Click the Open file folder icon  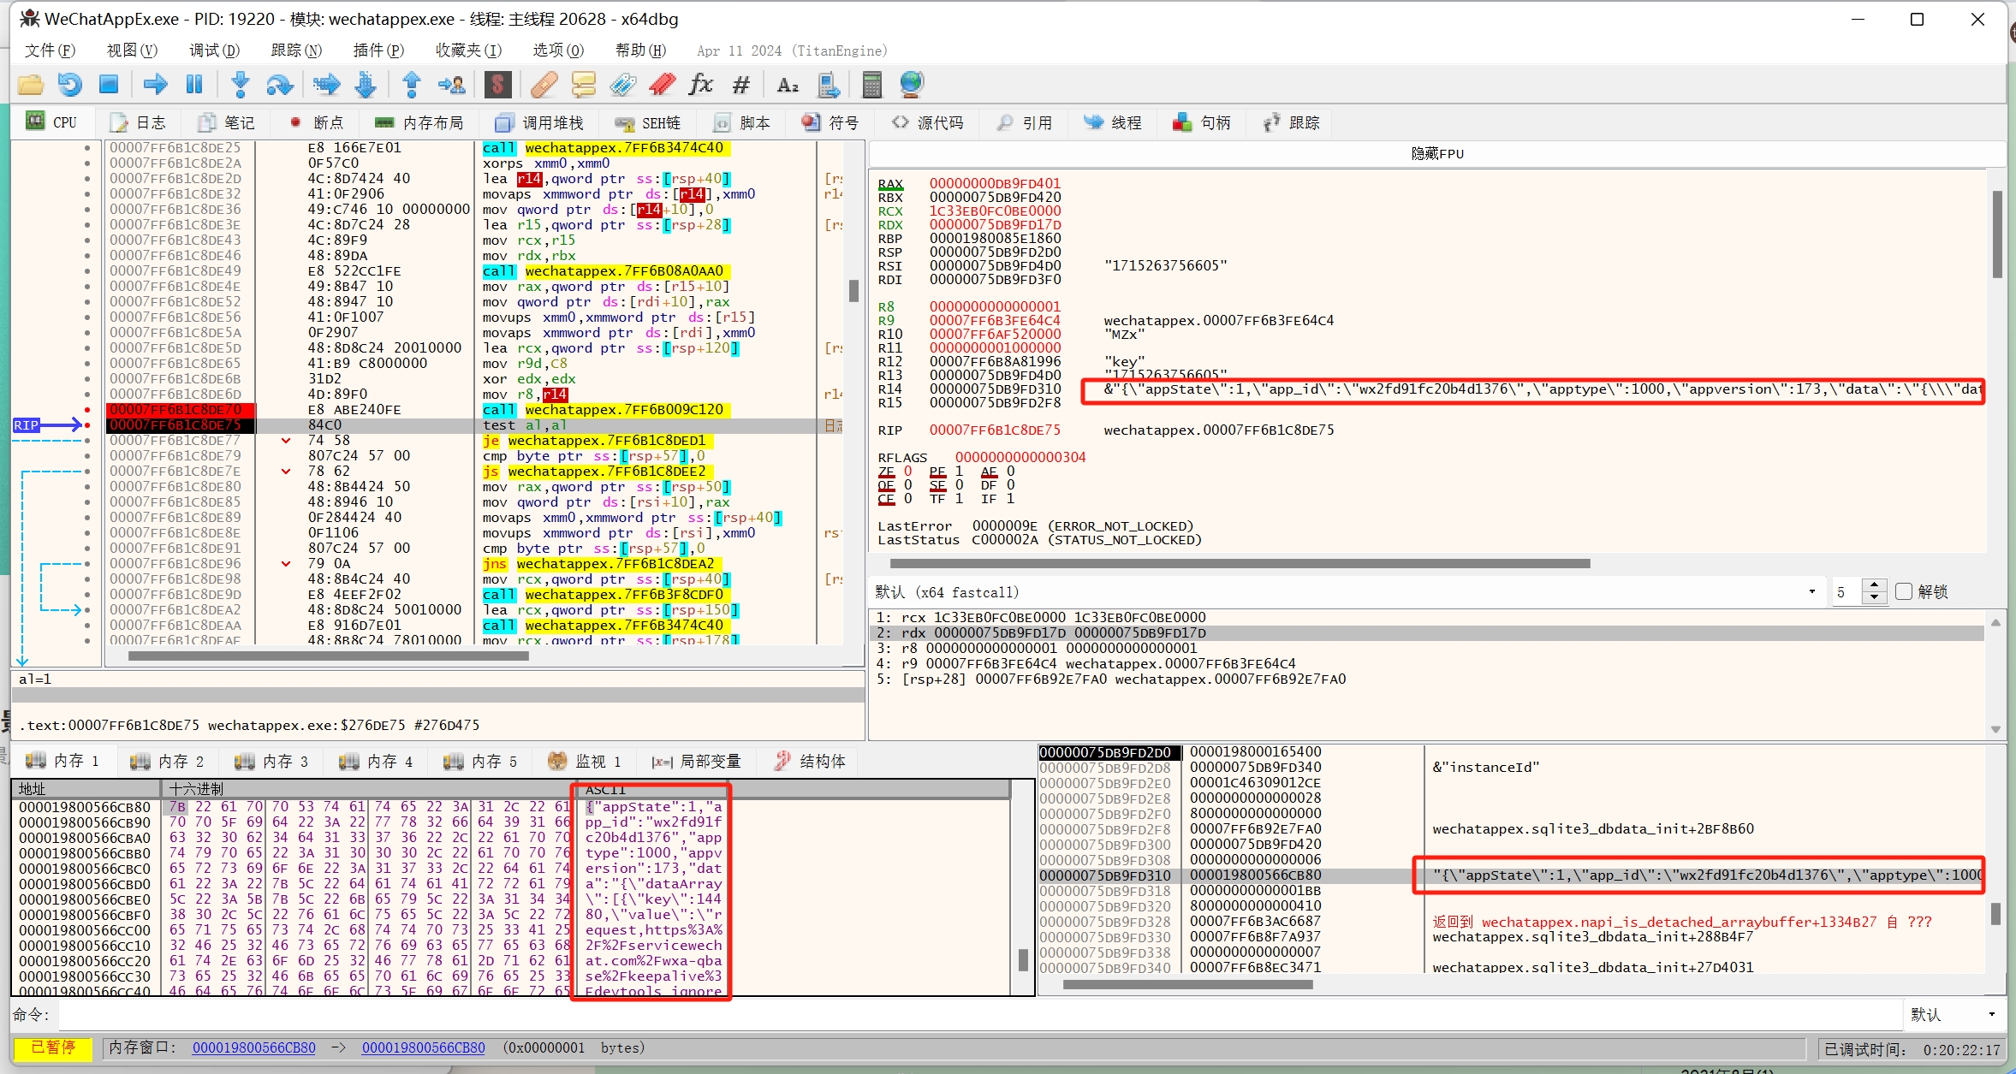[30, 84]
